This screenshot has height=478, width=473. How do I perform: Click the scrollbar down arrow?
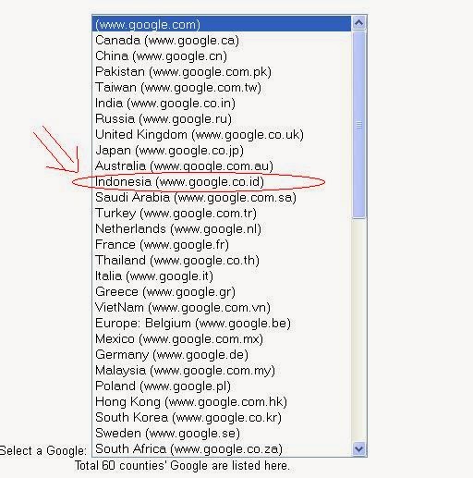pos(358,448)
